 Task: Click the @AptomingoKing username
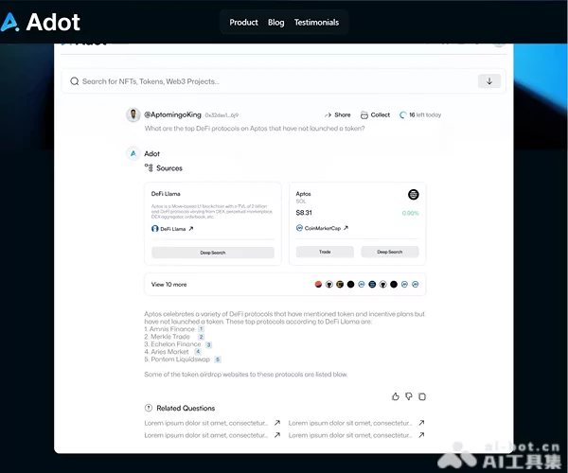[172, 114]
